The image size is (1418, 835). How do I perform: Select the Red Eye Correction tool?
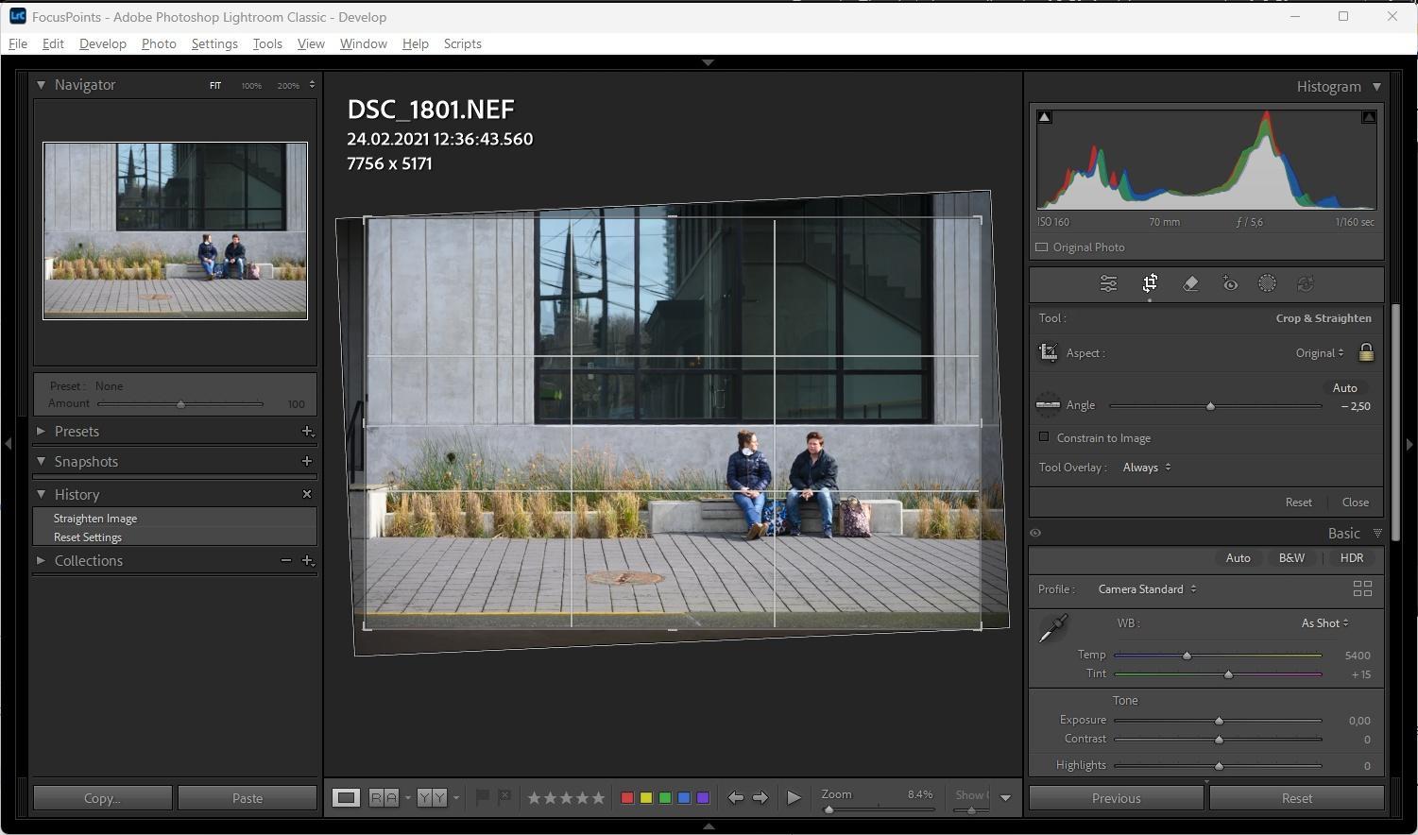[x=1230, y=283]
